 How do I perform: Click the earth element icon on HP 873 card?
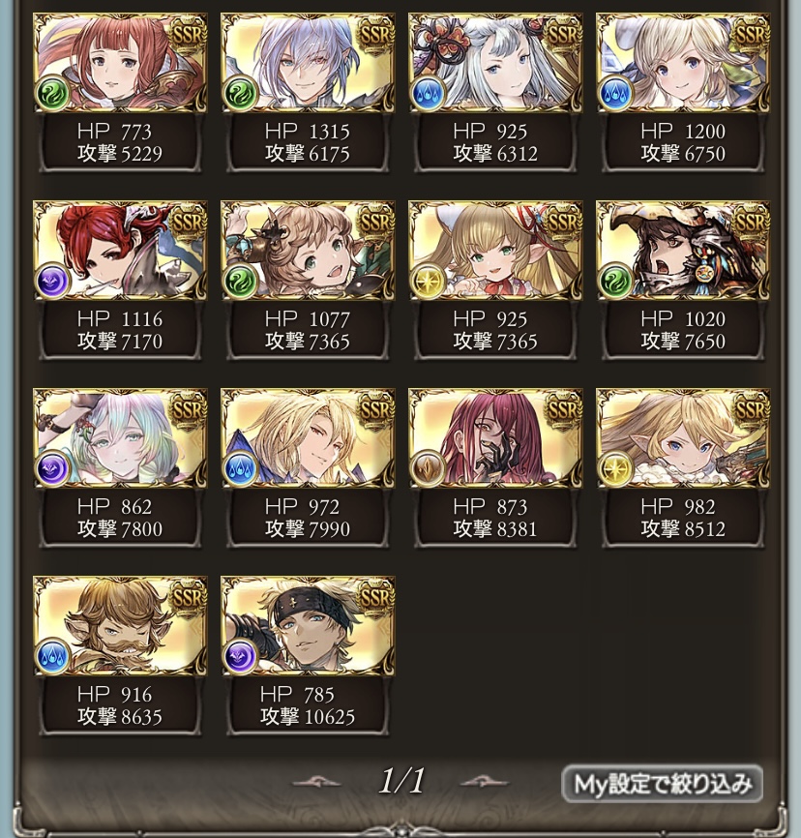[428, 468]
